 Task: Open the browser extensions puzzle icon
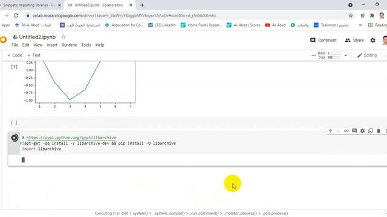click(372, 16)
